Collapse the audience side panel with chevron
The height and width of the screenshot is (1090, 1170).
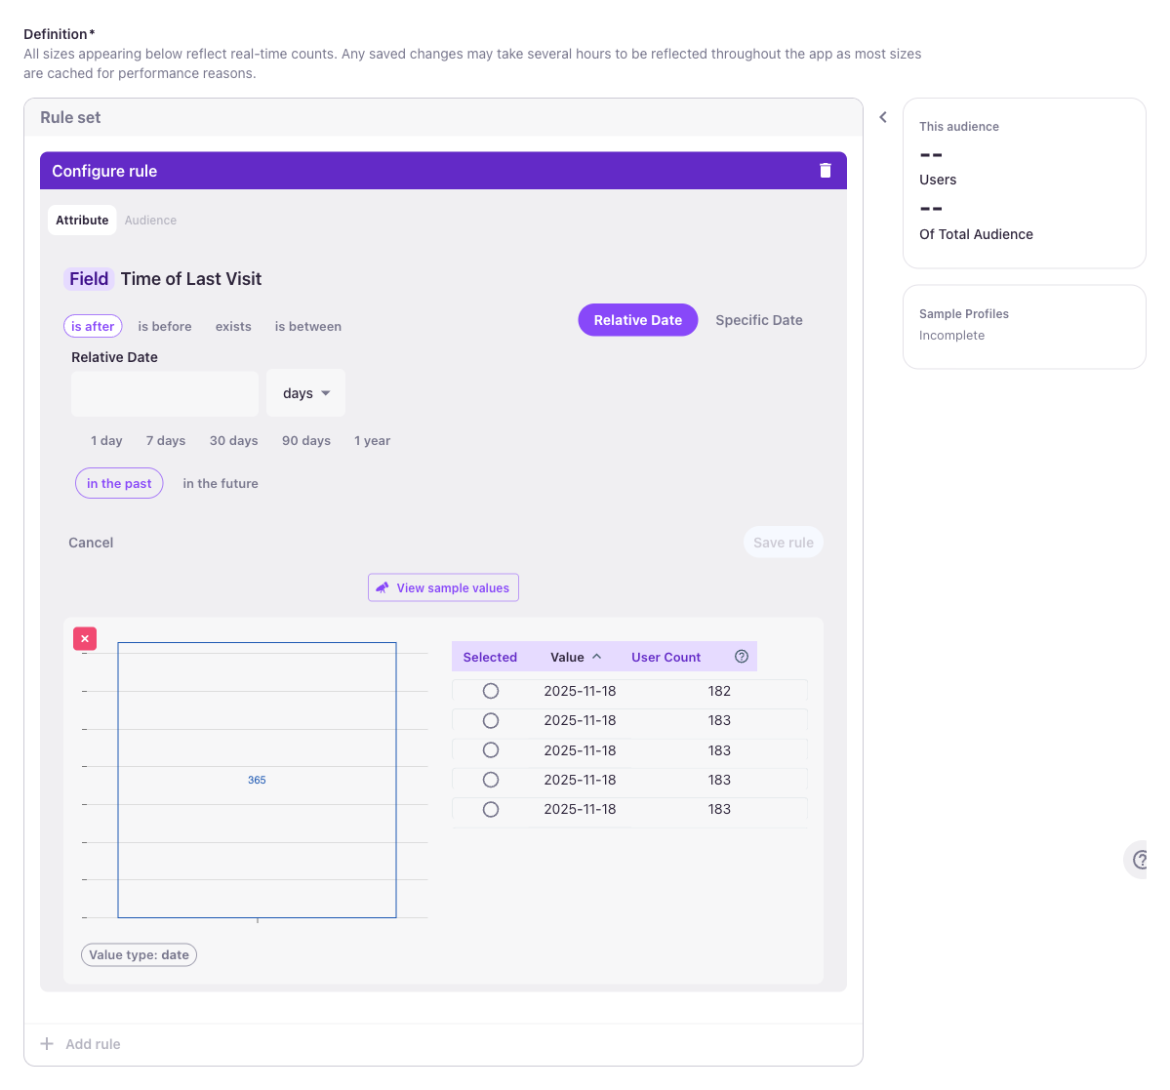[x=883, y=117]
